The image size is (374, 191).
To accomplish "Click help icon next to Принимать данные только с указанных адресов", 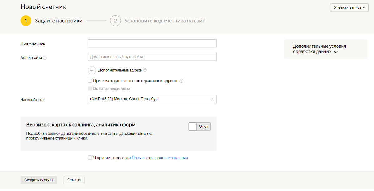I will coord(182,81).
